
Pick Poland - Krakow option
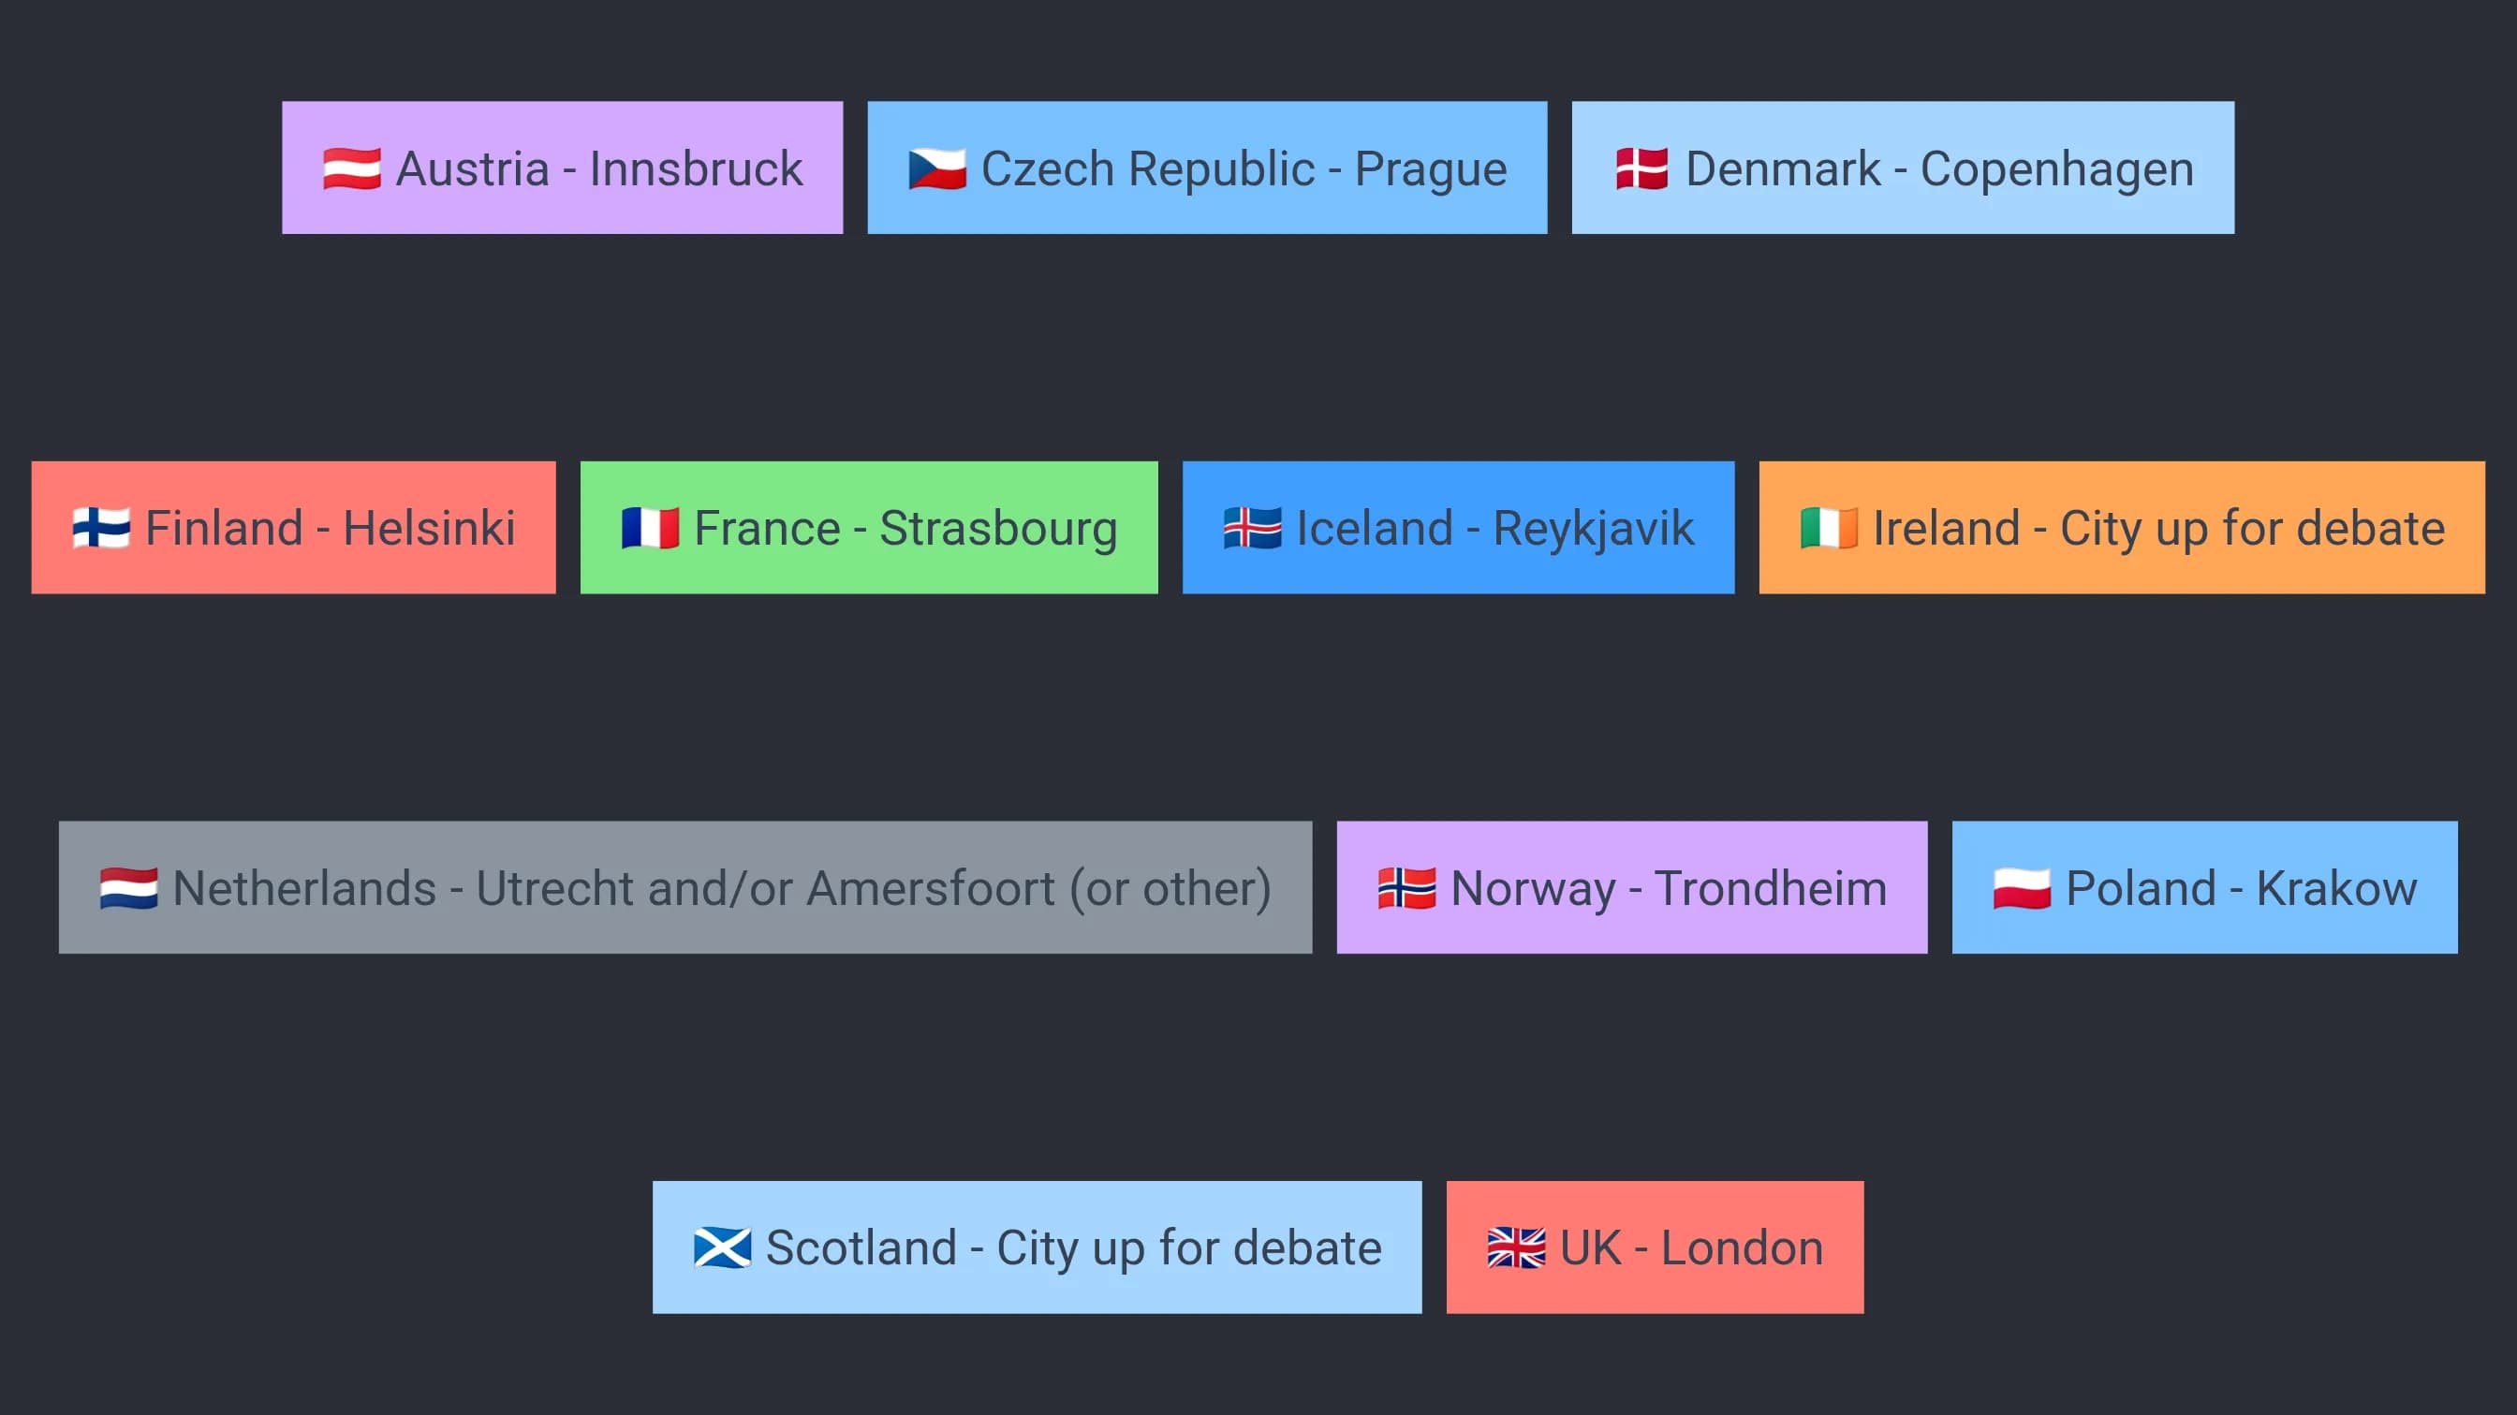(2205, 888)
